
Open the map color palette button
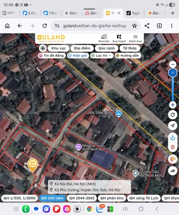pos(173,159)
